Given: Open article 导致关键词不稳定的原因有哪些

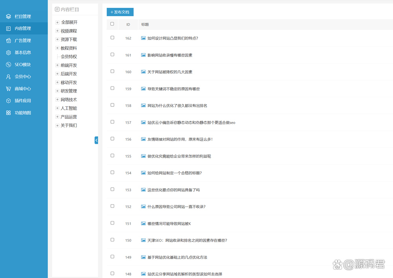Looking at the screenshot, I should coord(174,89).
